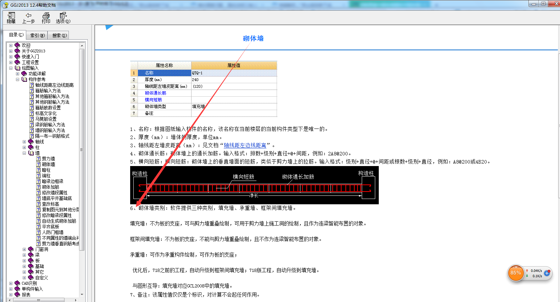Viewport: 560px width, 302px height.
Task: Select the 板 tree item
Action: pos(37,261)
